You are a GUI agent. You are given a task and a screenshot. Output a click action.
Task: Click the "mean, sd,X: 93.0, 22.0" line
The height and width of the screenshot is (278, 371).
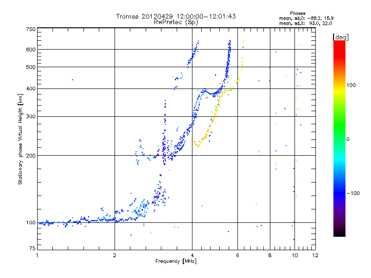pos(306,23)
